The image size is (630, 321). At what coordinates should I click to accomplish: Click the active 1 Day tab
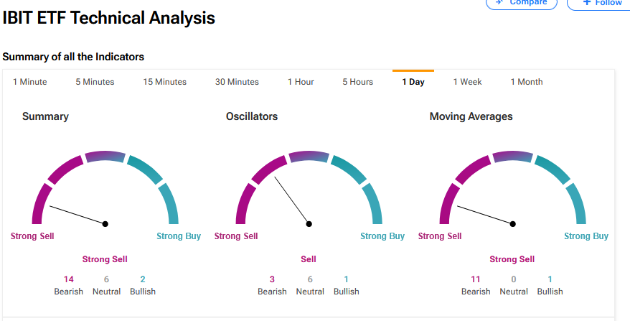[x=413, y=82]
